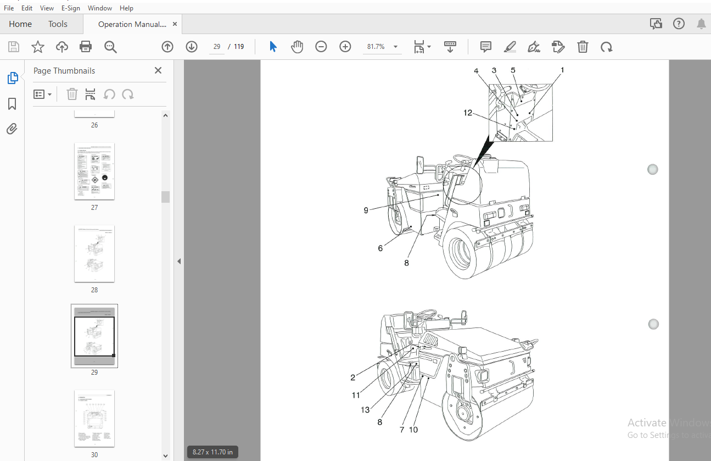The width and height of the screenshot is (711, 461).
Task: Open the Bookmarks sidebar panel
Action: (12, 104)
